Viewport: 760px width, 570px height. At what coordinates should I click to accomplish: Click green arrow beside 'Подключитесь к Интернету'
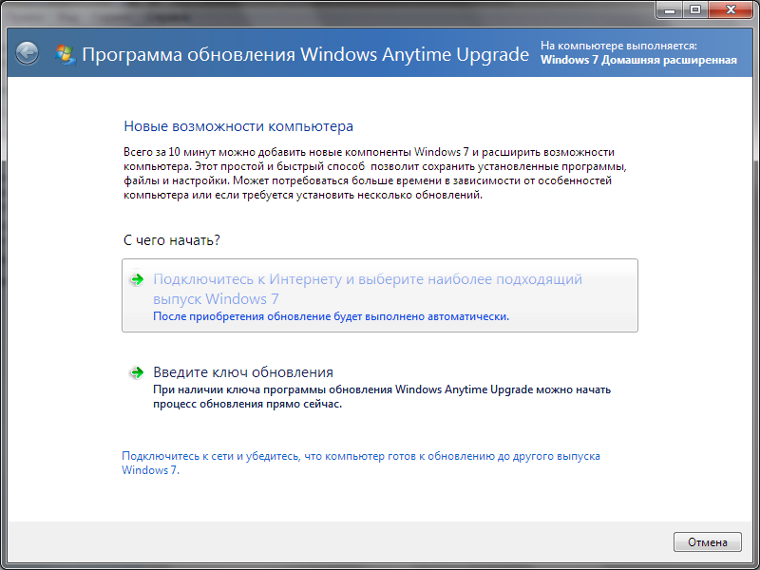click(x=137, y=280)
